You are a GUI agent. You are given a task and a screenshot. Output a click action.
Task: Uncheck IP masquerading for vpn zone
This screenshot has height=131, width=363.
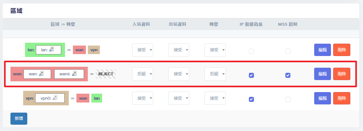tap(251, 99)
